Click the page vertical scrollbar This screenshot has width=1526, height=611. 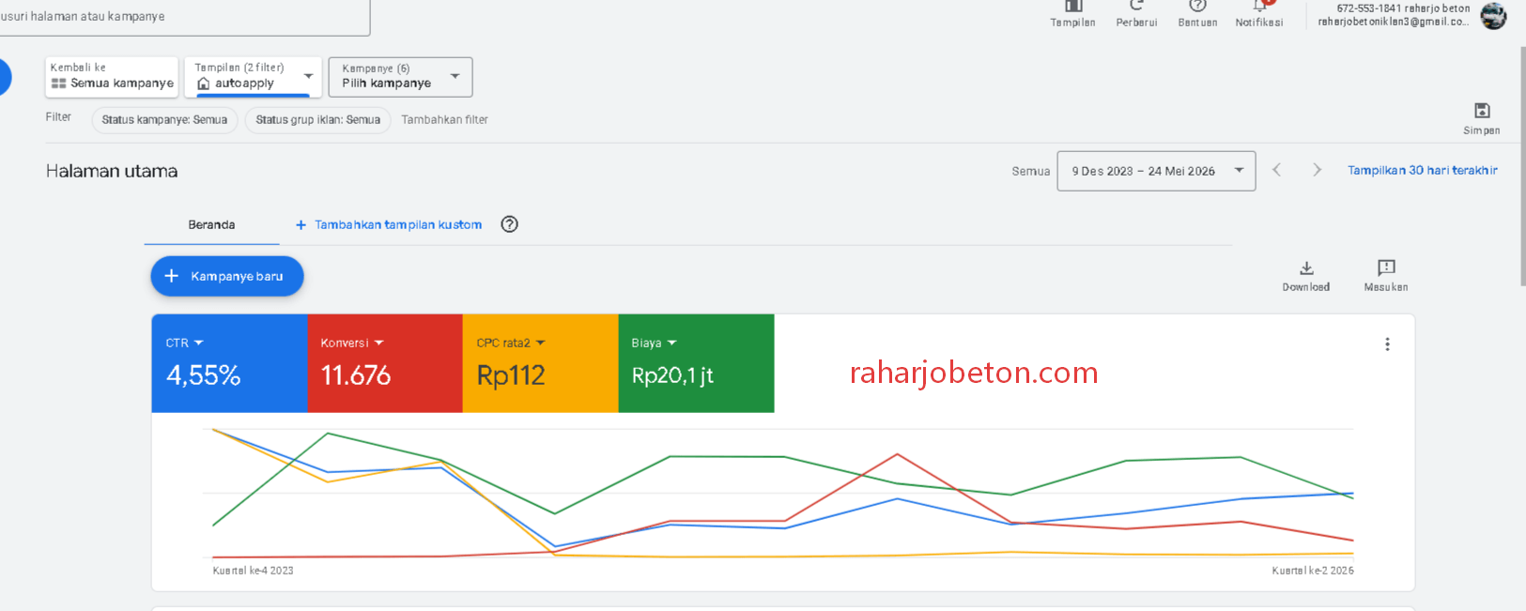[x=1522, y=164]
